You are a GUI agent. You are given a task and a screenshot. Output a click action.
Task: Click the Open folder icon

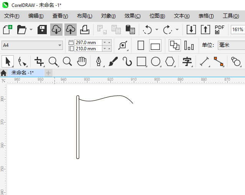pos(22,30)
